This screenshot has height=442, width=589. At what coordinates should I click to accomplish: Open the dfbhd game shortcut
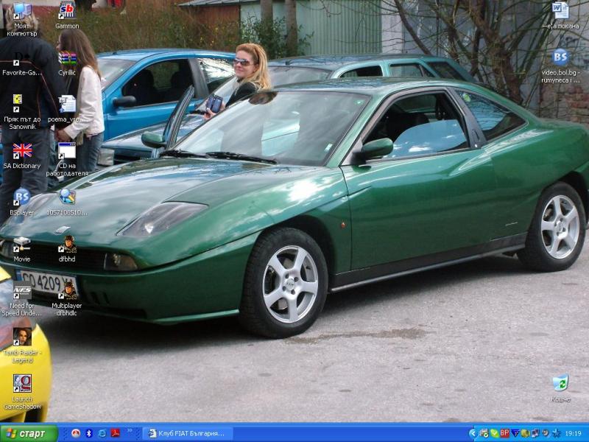[x=67, y=244]
